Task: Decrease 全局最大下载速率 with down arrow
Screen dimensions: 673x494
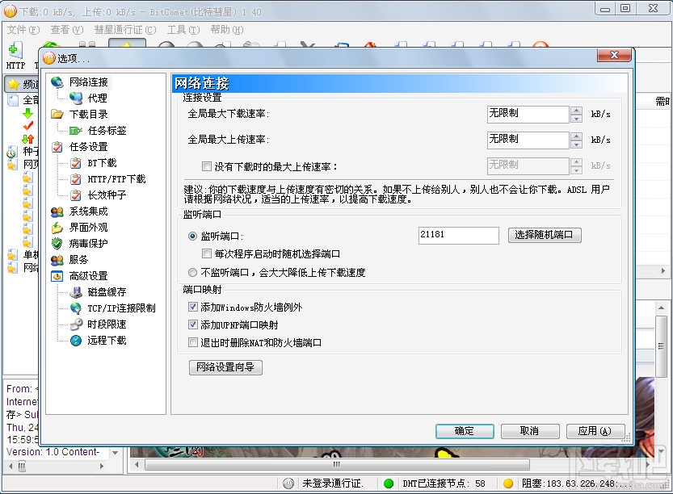Action: click(576, 119)
